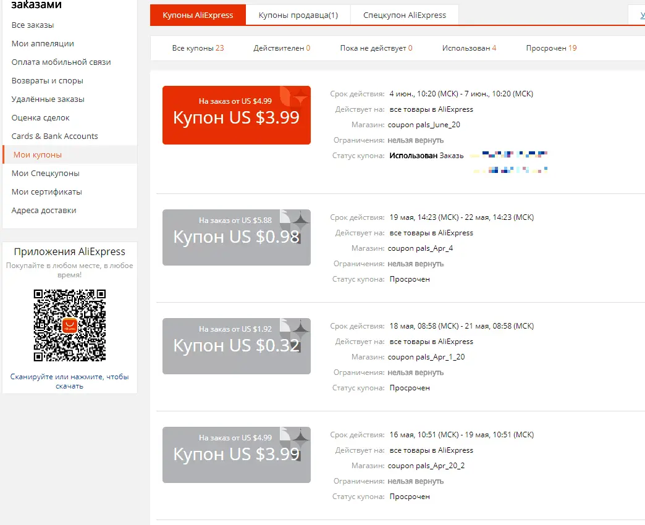The width and height of the screenshot is (645, 525).
Task: Click validity dates 16 мая - 19 мая
Action: 462,435
